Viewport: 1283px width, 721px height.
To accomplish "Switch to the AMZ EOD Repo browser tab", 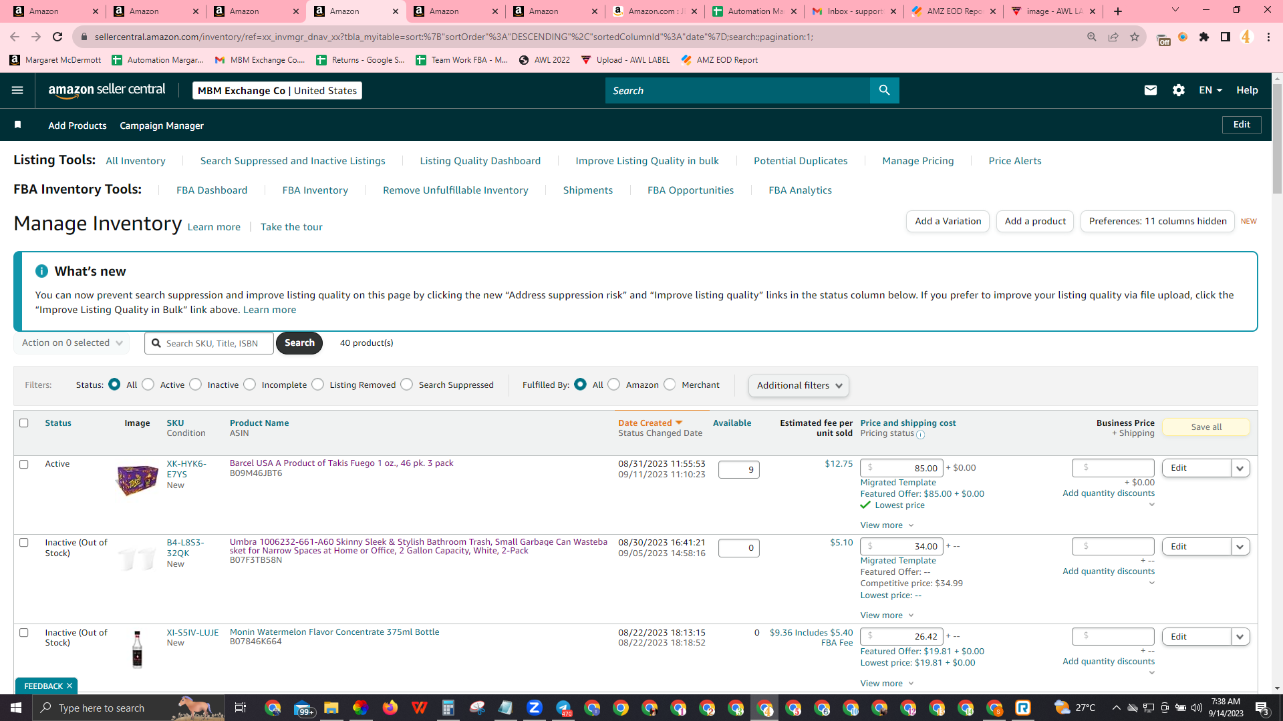I will point(954,11).
